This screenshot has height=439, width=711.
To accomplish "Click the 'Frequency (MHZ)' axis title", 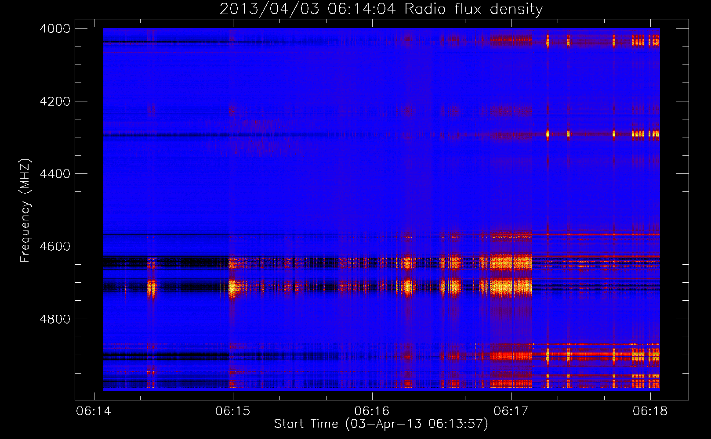I will (x=25, y=211).
